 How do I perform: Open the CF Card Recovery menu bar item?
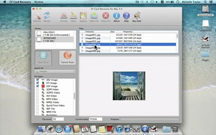[x=20, y=2]
